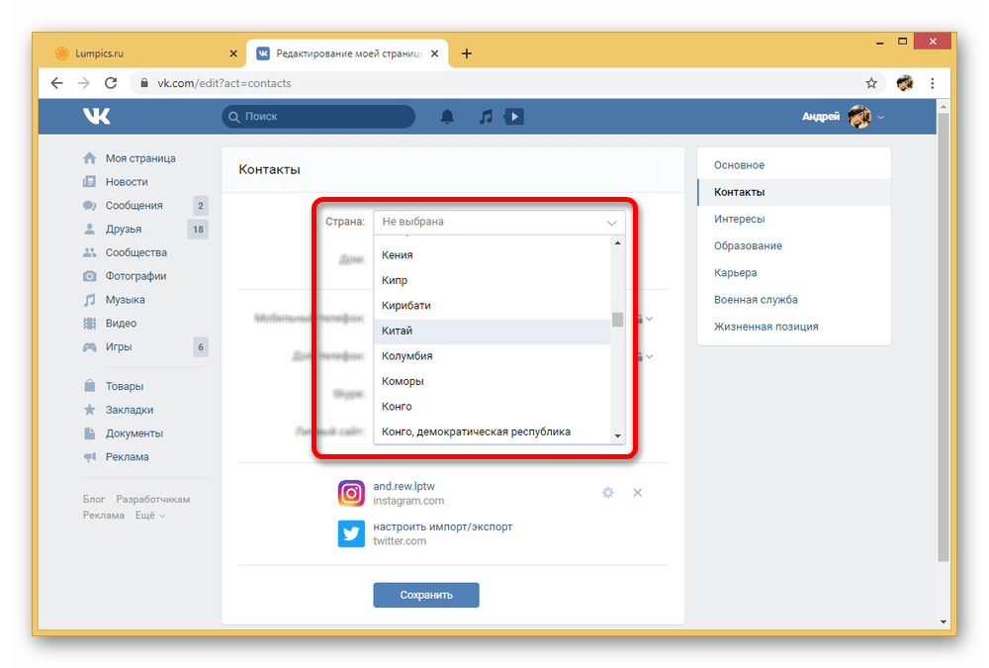
Task: Select the Музыка note icon in sidebar
Action: click(89, 299)
